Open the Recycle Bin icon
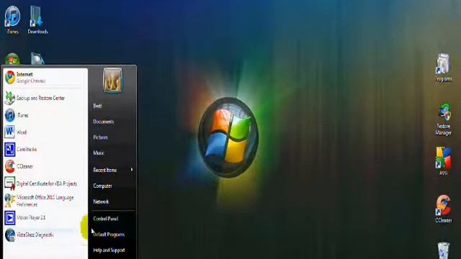Image resolution: width=461 pixels, height=259 pixels. pos(444,250)
